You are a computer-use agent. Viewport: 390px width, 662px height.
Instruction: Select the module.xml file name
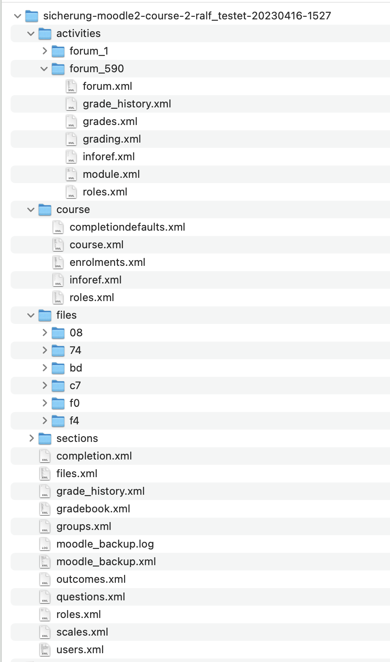(x=111, y=174)
